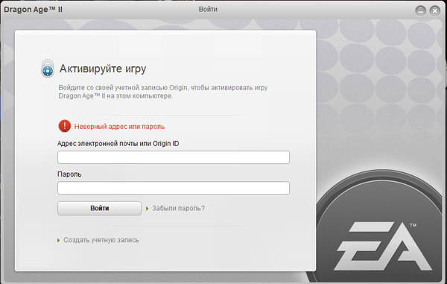Click the green arrow beside Забыли пароль
Image resolution: width=447 pixels, height=284 pixels.
[148, 209]
